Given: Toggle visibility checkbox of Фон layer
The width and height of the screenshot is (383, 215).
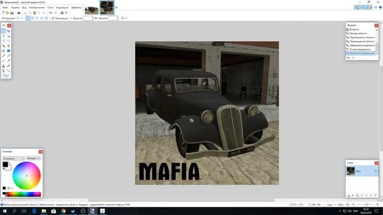Looking at the screenshot, I should (x=376, y=171).
